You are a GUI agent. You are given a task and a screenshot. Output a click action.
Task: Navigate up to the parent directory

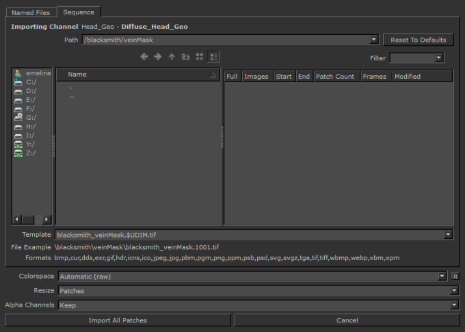[x=172, y=57]
